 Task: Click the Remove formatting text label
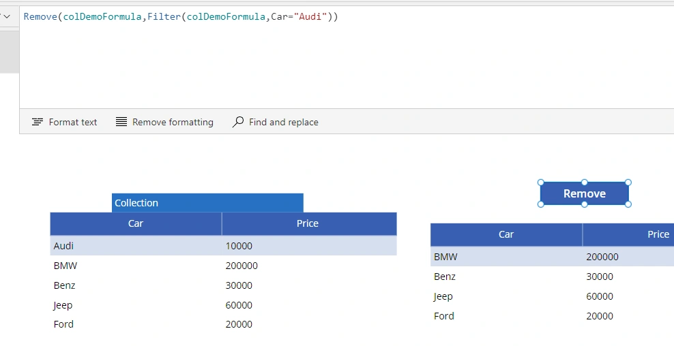pos(173,122)
